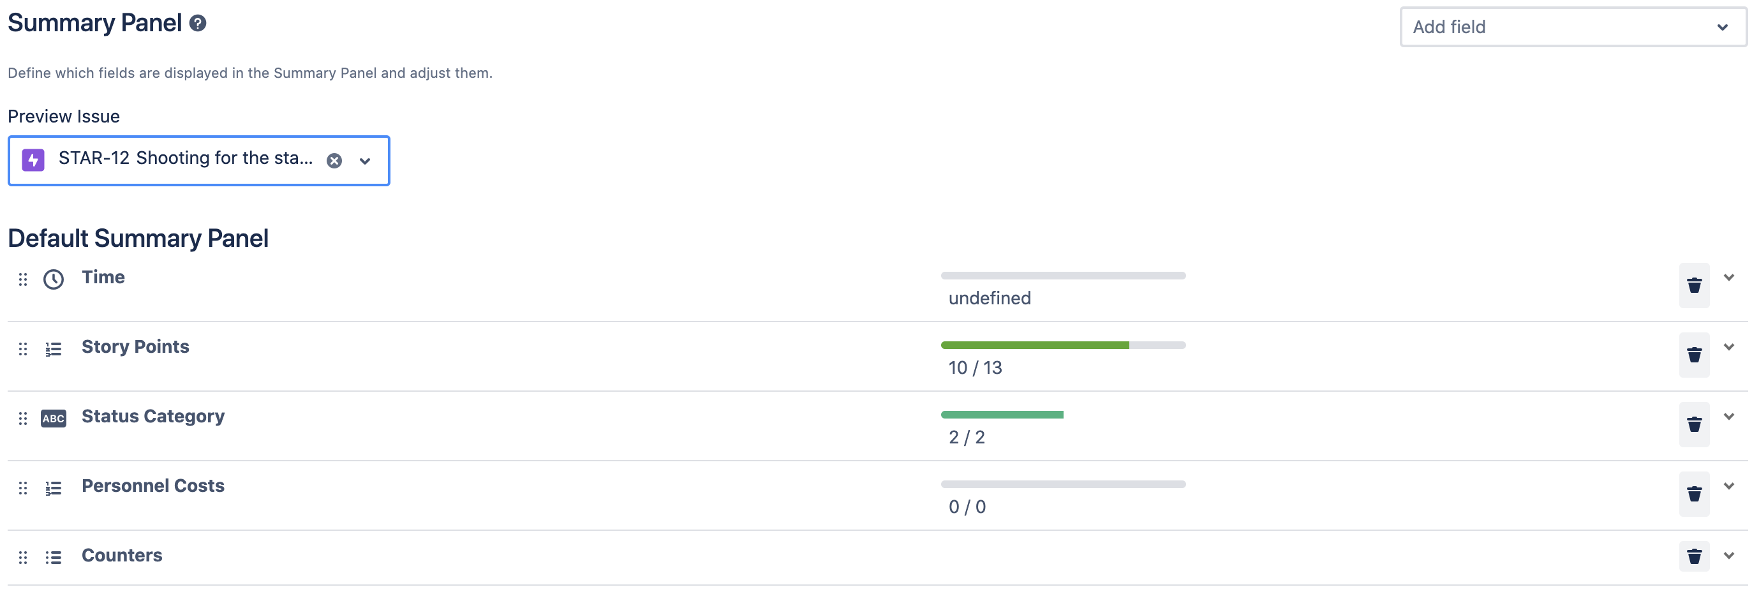Click the numeric field icon beside Personnel Costs
This screenshot has width=1752, height=601.
[54, 488]
